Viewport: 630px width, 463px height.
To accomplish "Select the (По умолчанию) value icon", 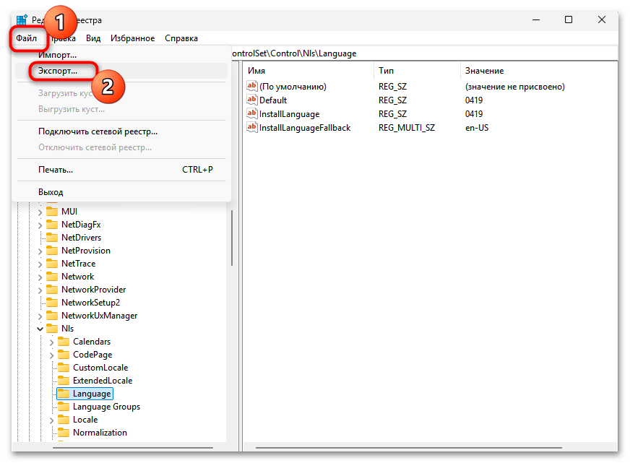I will point(252,87).
